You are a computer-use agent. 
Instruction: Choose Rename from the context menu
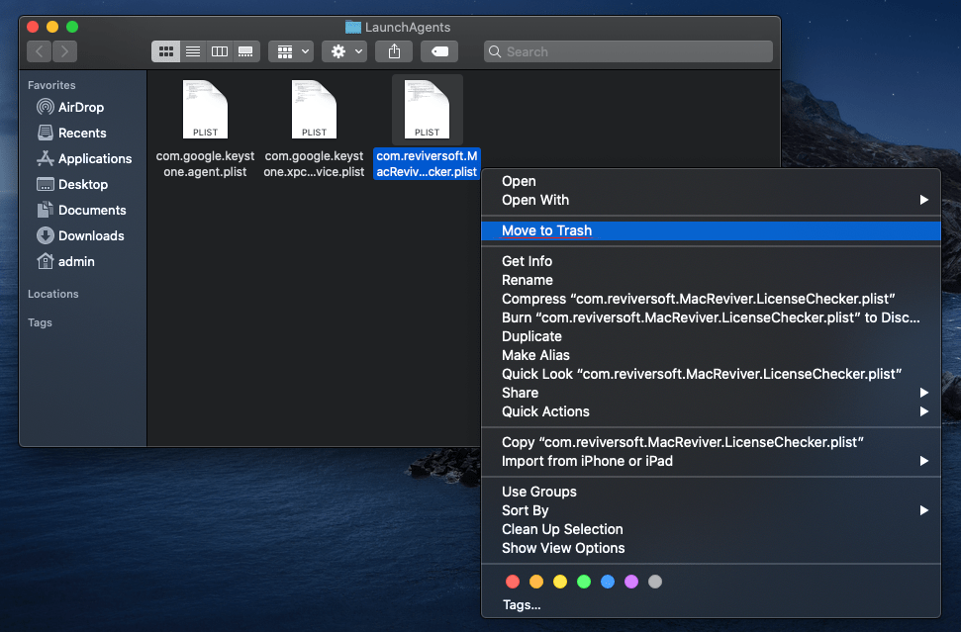point(711,281)
